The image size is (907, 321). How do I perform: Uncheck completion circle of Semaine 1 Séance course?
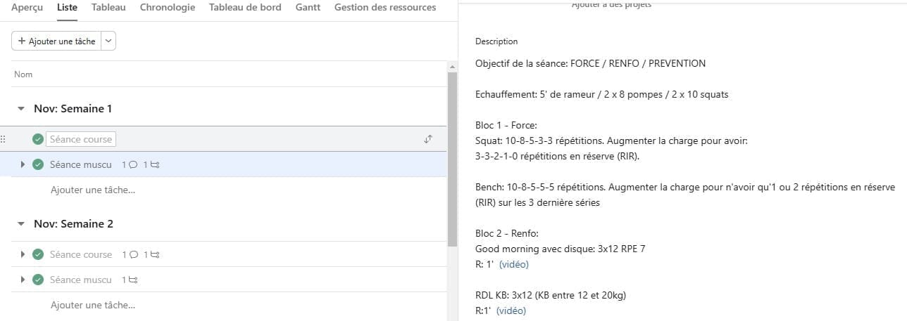[38, 139]
